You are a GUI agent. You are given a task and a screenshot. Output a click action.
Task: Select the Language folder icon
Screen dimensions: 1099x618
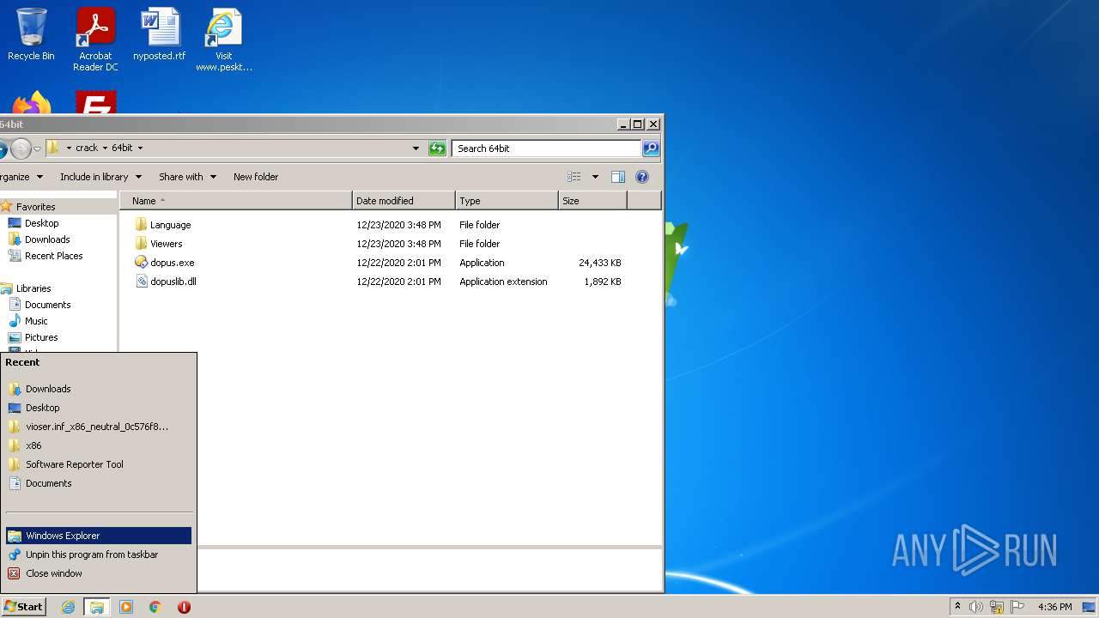click(142, 225)
